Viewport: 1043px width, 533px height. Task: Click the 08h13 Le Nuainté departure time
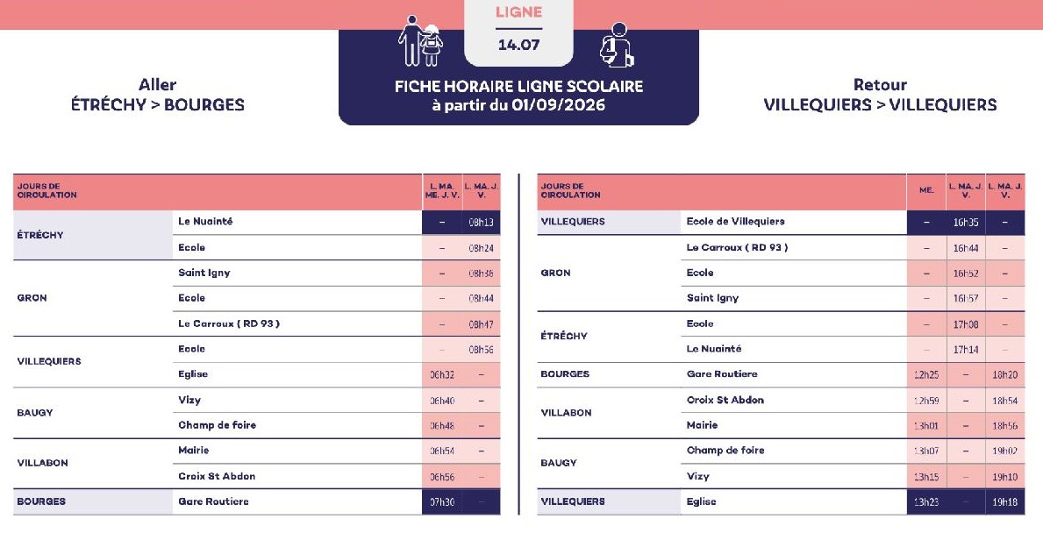click(x=481, y=223)
